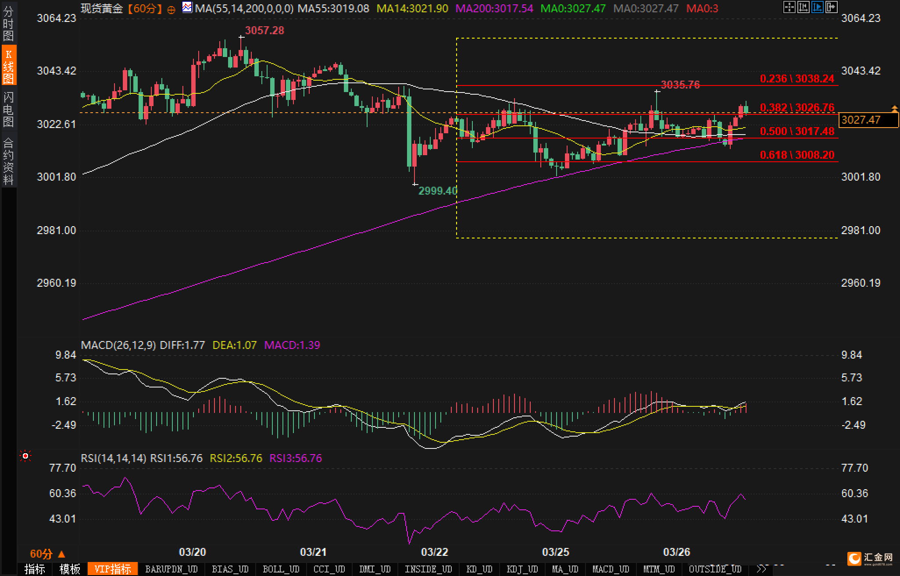This screenshot has width=900, height=576.
Task: Select the BOLL_UD indicator
Action: pos(281,569)
